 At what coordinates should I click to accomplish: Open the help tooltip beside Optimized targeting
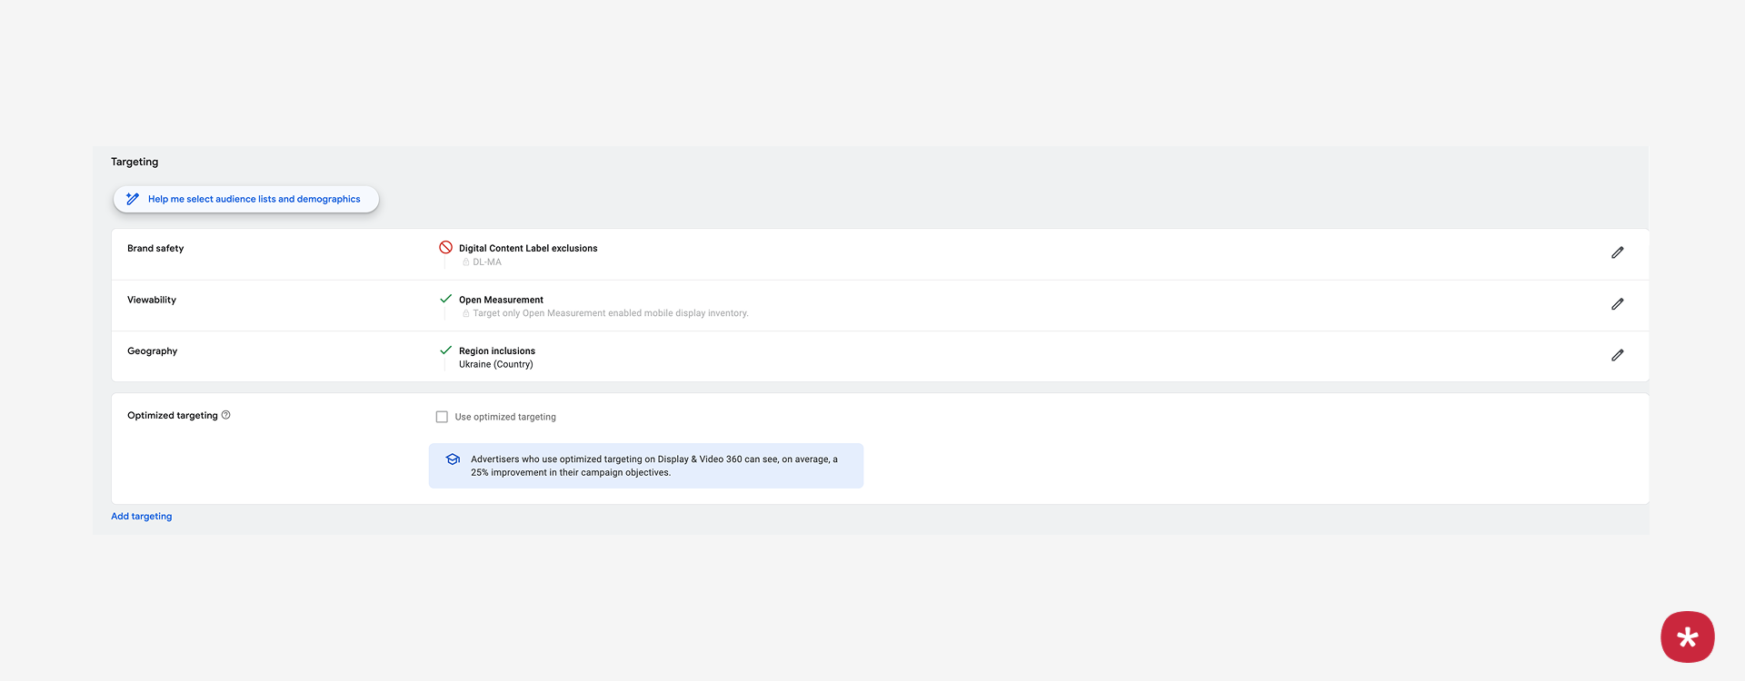tap(226, 415)
